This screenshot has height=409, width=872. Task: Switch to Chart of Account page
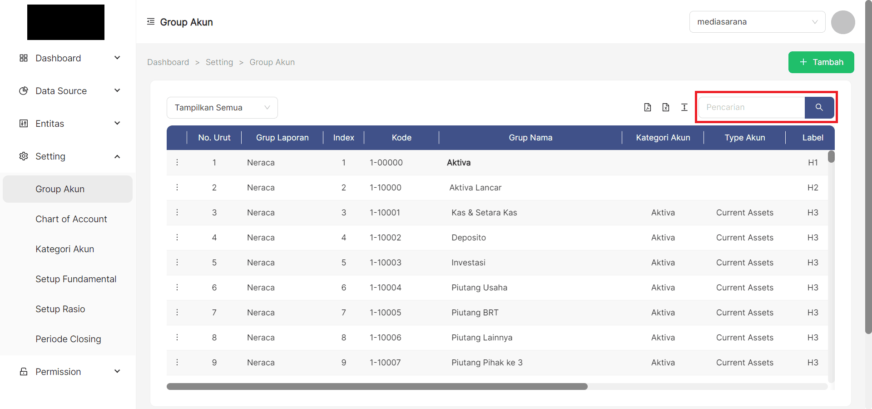(x=71, y=219)
